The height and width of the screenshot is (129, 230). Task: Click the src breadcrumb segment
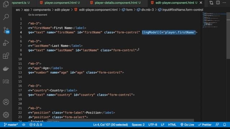[18, 10]
